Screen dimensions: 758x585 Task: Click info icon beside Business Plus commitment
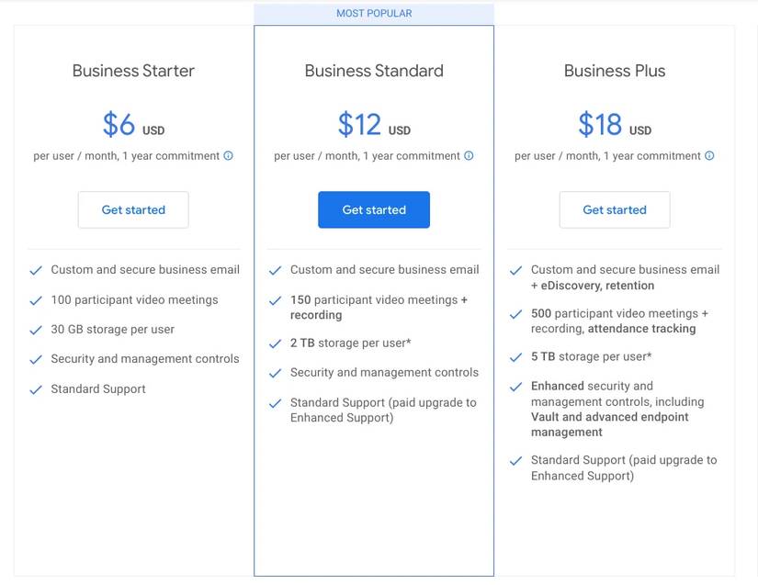tap(709, 156)
